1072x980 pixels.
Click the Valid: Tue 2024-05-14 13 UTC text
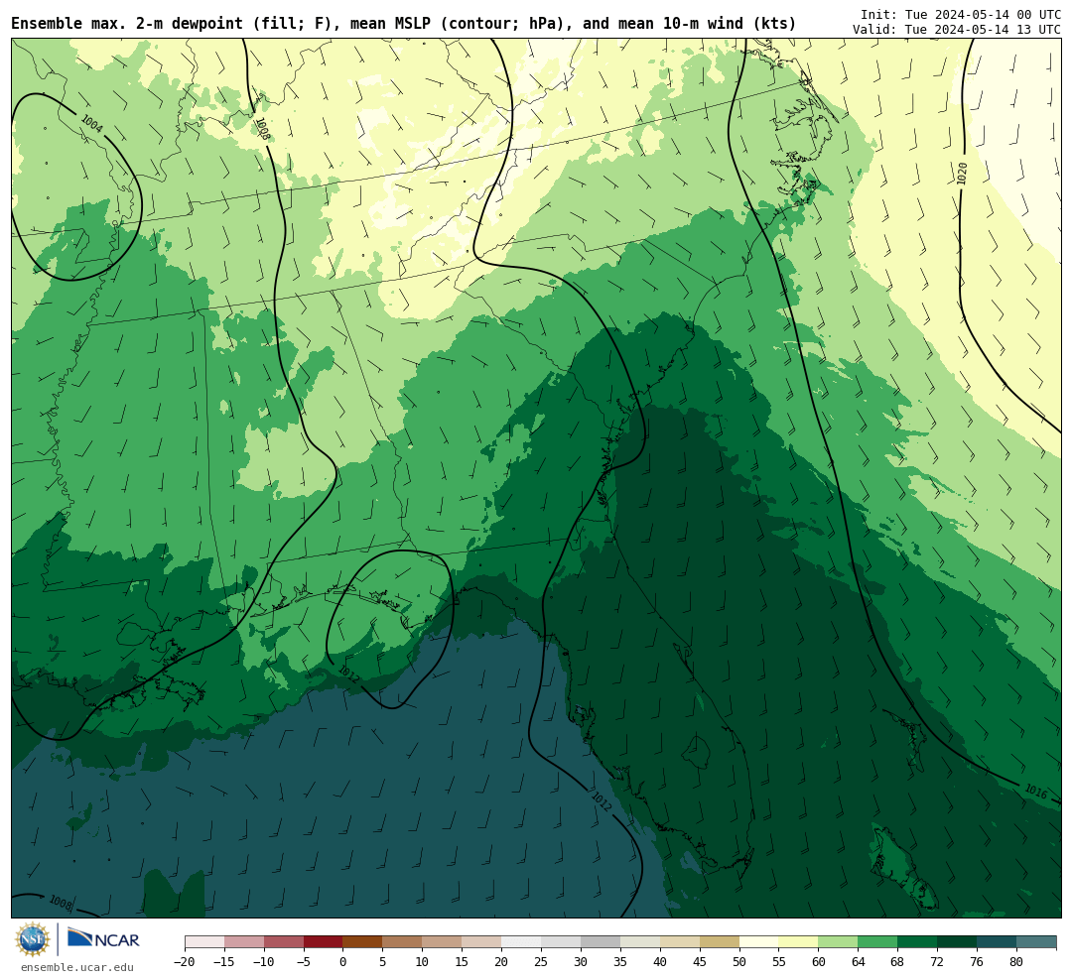(x=957, y=30)
